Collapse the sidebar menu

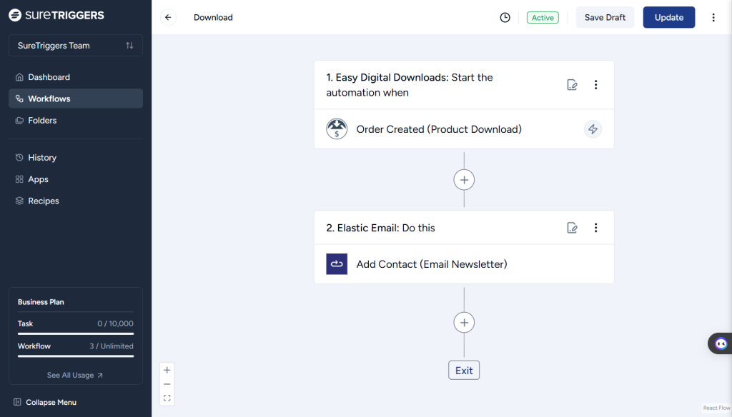45,402
